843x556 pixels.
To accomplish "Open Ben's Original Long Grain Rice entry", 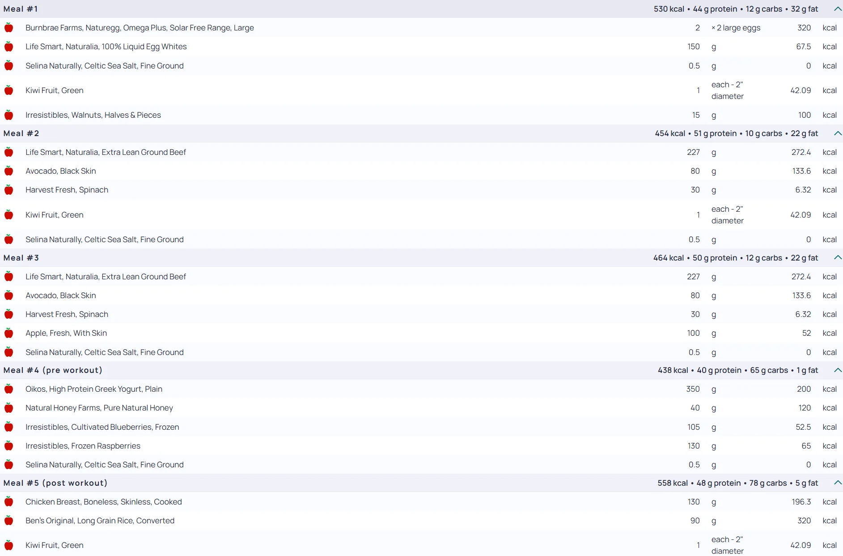I will tap(100, 521).
